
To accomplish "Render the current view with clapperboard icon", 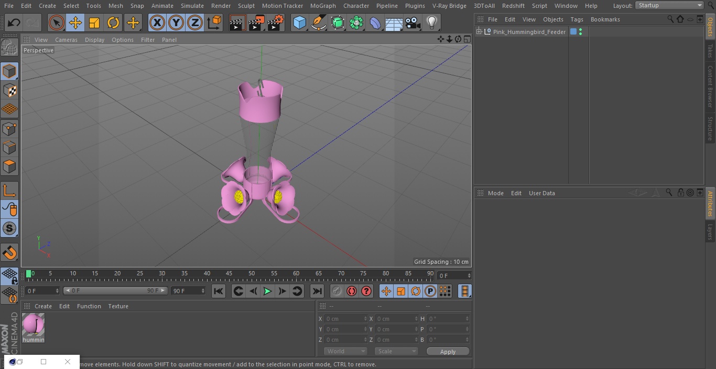I will (237, 23).
